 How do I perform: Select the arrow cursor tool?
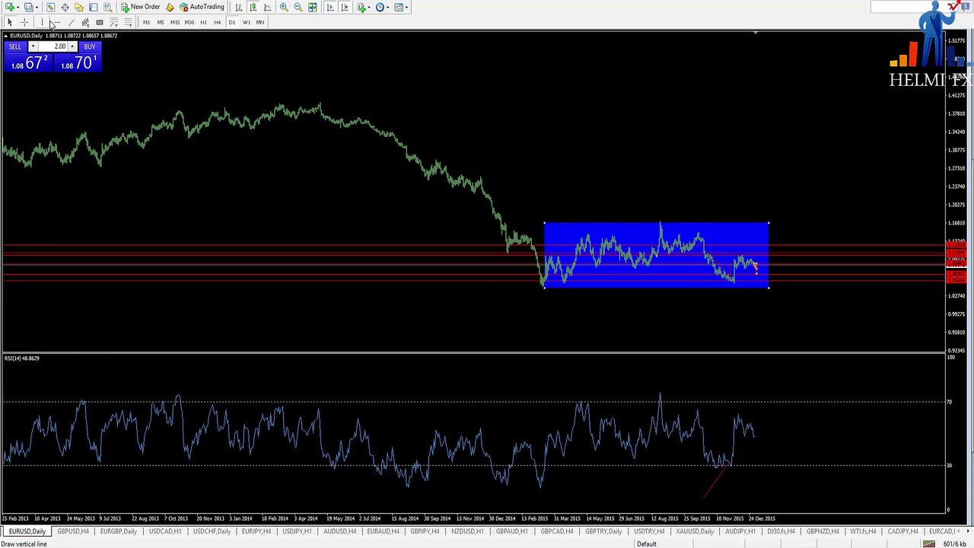10,22
